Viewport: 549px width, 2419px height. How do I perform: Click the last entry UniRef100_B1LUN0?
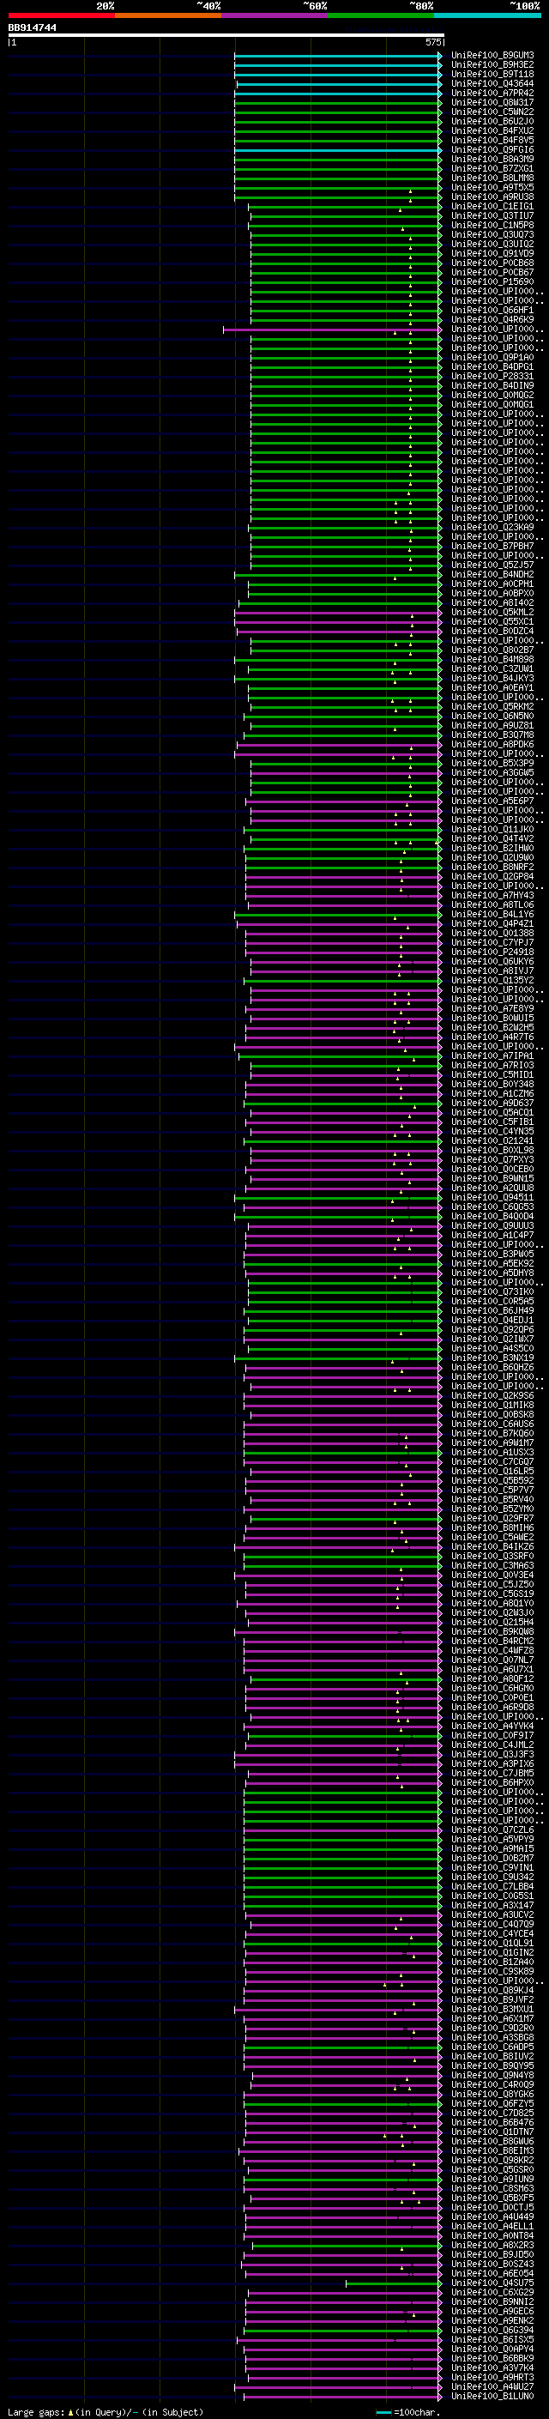coord(492,2397)
